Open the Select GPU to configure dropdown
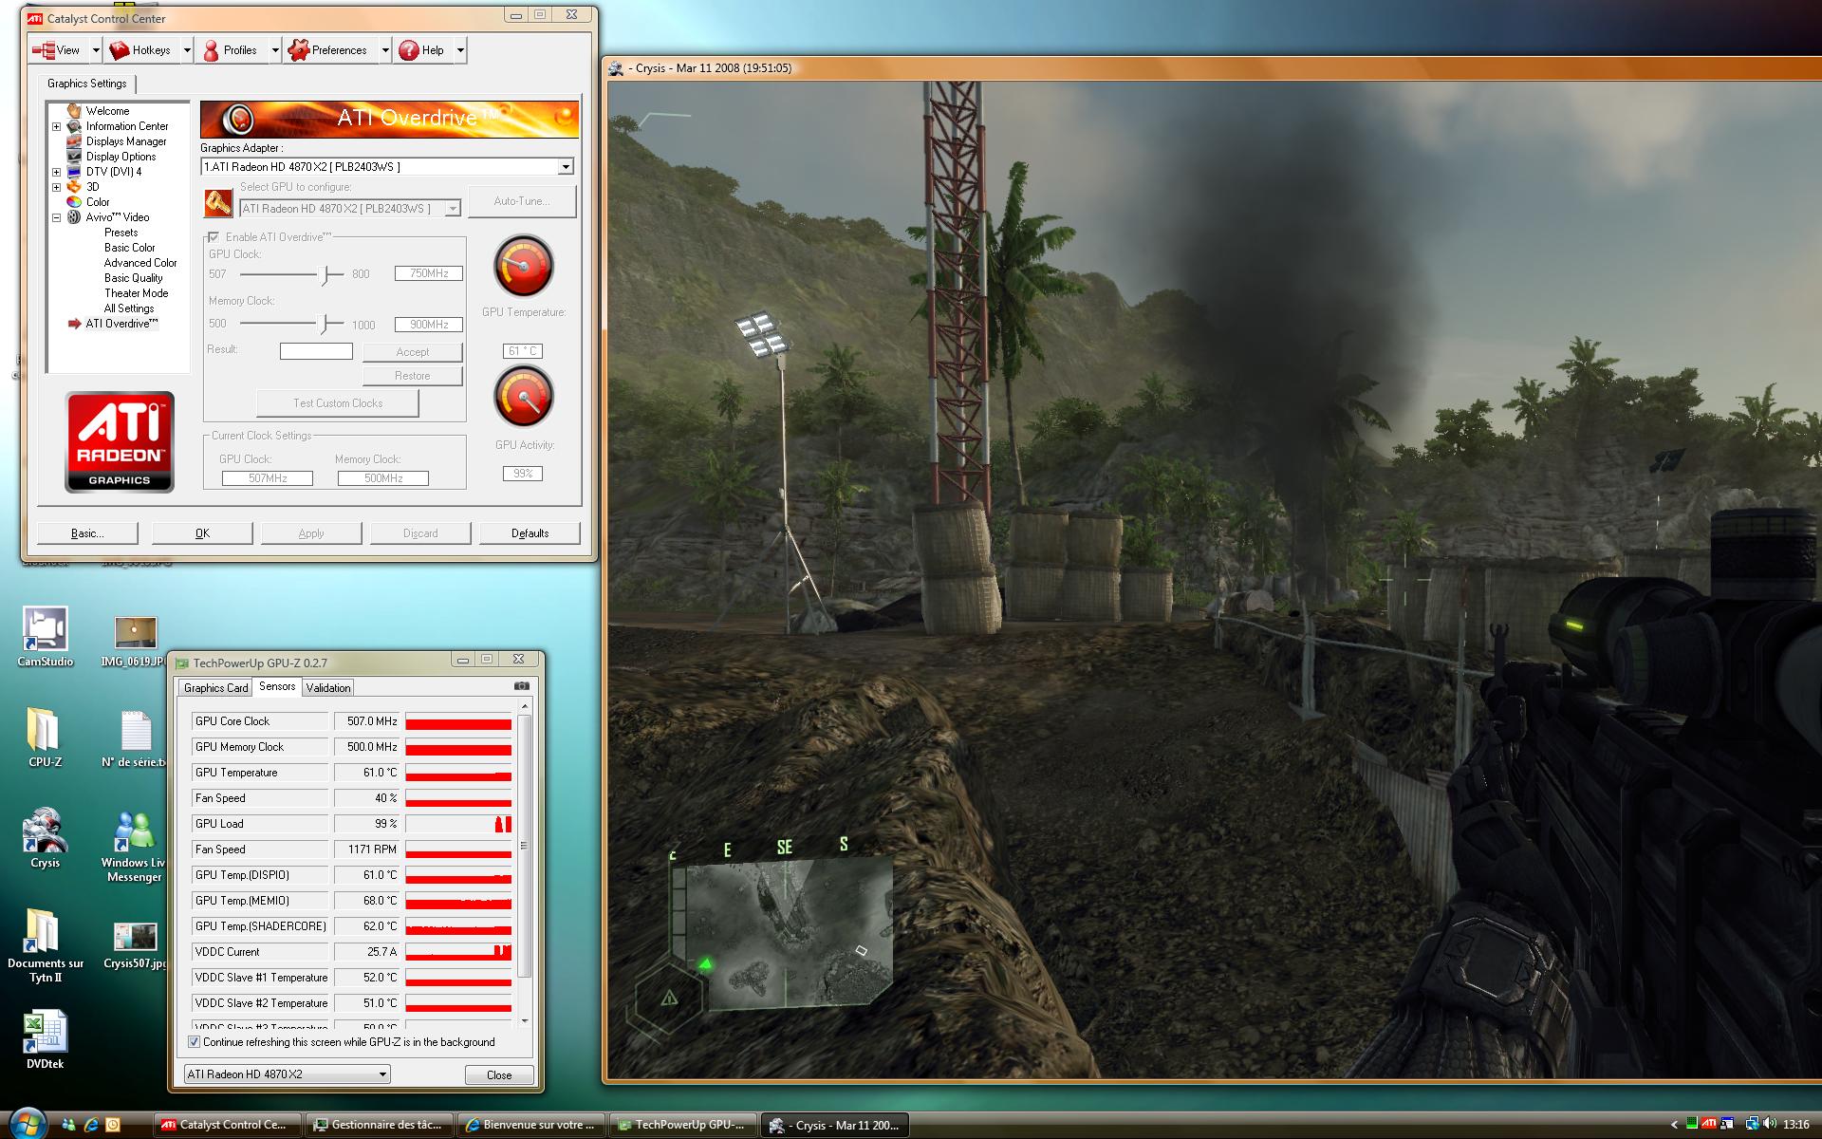 [350, 209]
